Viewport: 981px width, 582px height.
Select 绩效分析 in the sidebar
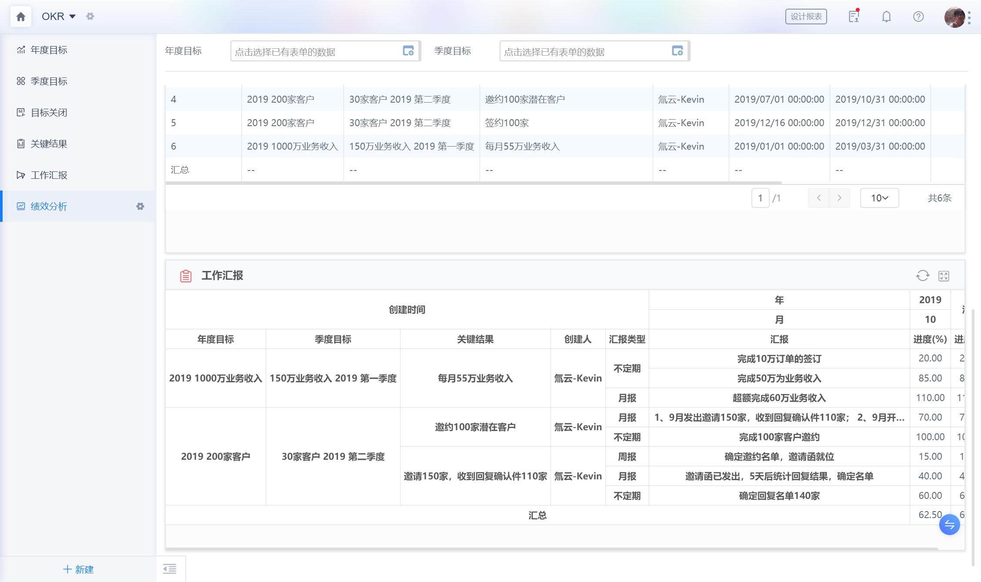pos(78,206)
